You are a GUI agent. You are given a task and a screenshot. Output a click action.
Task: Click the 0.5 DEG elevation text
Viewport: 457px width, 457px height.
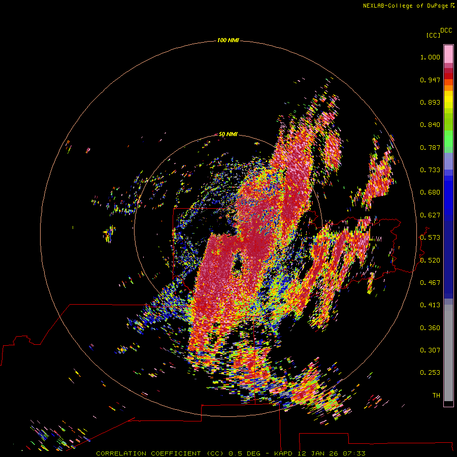coord(245,453)
